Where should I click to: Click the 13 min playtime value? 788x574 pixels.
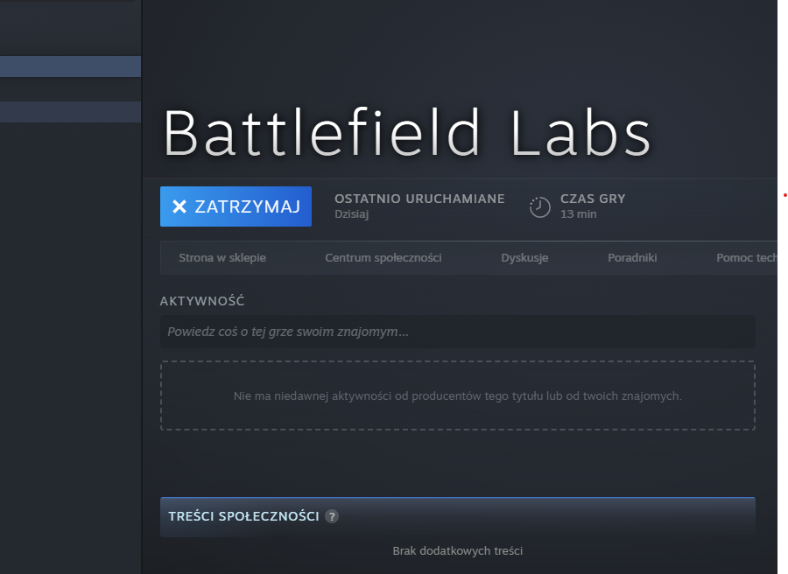click(578, 214)
